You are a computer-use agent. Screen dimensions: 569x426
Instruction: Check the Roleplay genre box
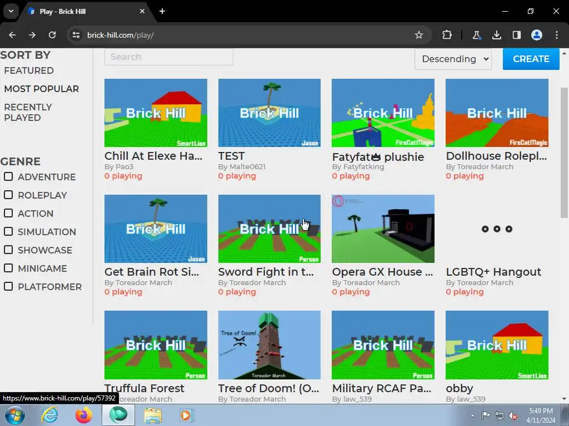tap(8, 195)
